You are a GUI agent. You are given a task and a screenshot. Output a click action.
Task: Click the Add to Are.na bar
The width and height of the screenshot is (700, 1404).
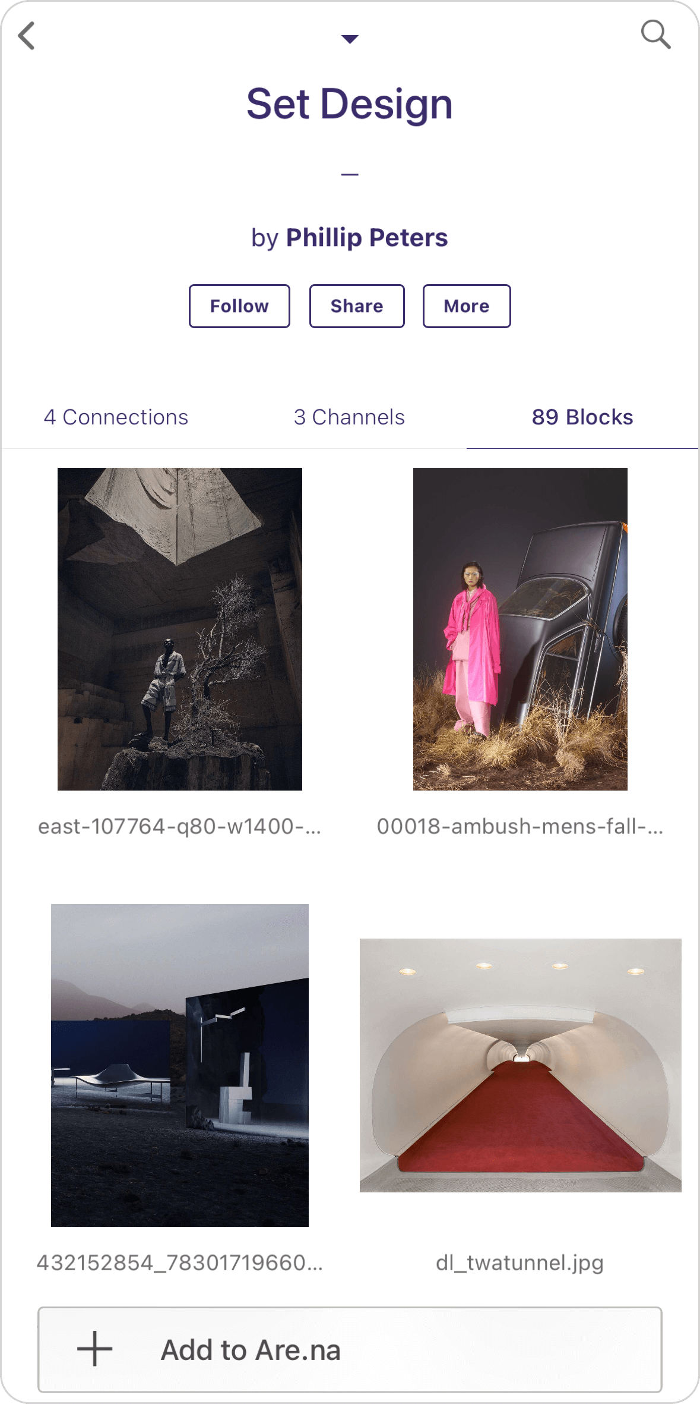tap(350, 1349)
